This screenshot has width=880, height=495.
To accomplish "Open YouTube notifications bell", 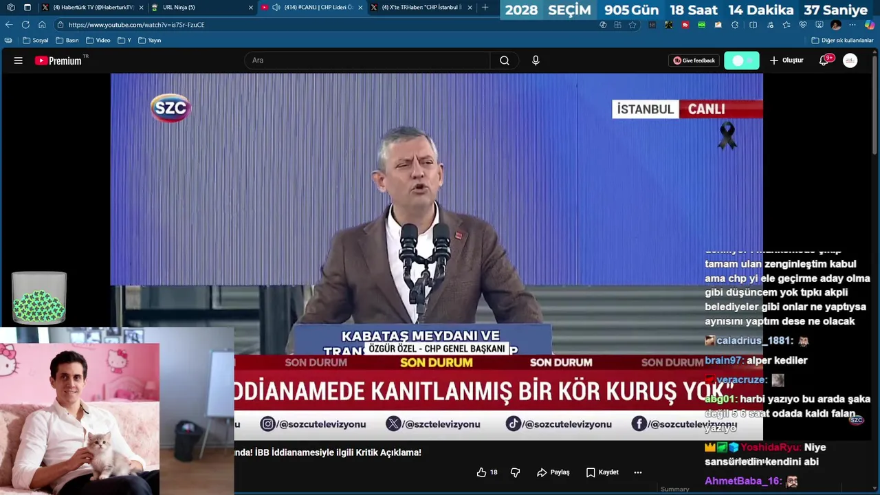I will click(x=824, y=60).
